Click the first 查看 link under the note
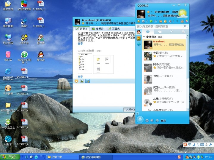This screenshot has height=160, width=214. tap(80, 44)
